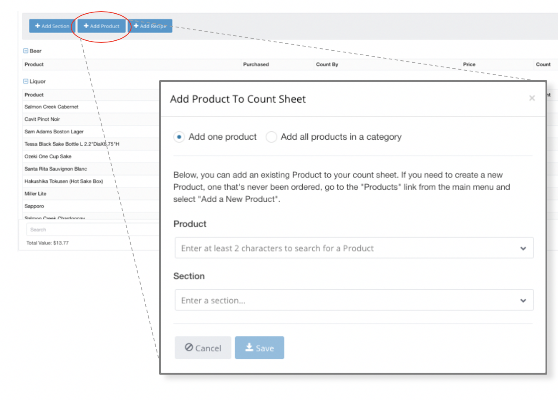Select the Add one product option
Viewport: 558px width, 400px height.
coord(179,137)
